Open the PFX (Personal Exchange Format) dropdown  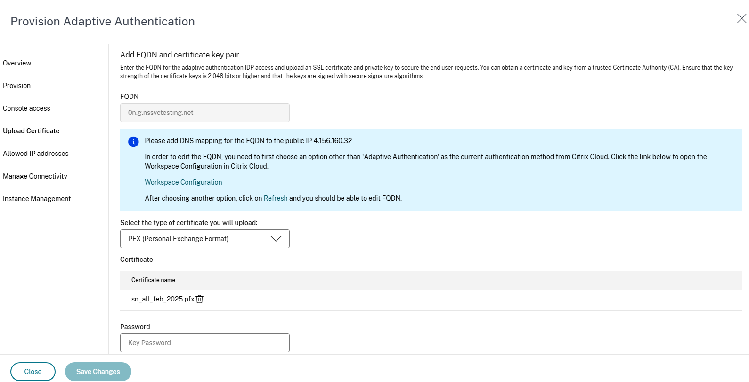[204, 239]
